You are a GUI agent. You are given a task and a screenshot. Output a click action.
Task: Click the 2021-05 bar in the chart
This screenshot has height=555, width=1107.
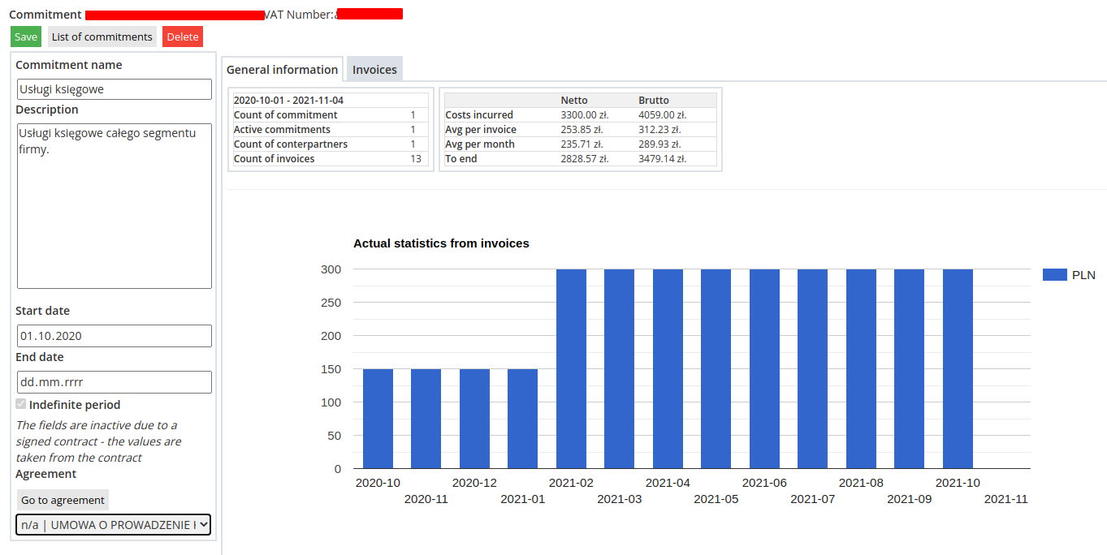tap(716, 369)
